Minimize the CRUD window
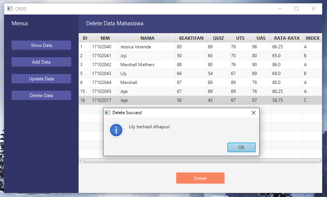327x197 pixels. tap(280, 9)
